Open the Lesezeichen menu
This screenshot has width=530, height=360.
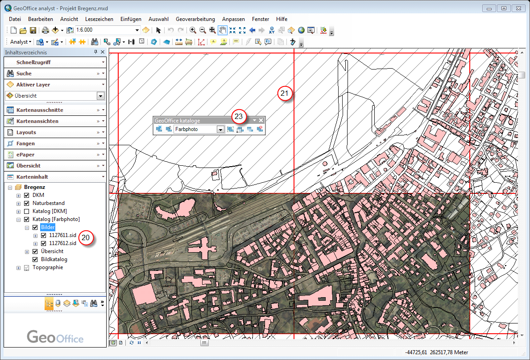click(99, 19)
